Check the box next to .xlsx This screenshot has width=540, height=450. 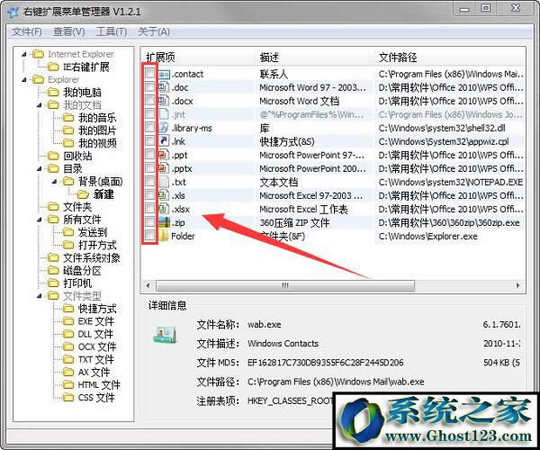(x=150, y=209)
